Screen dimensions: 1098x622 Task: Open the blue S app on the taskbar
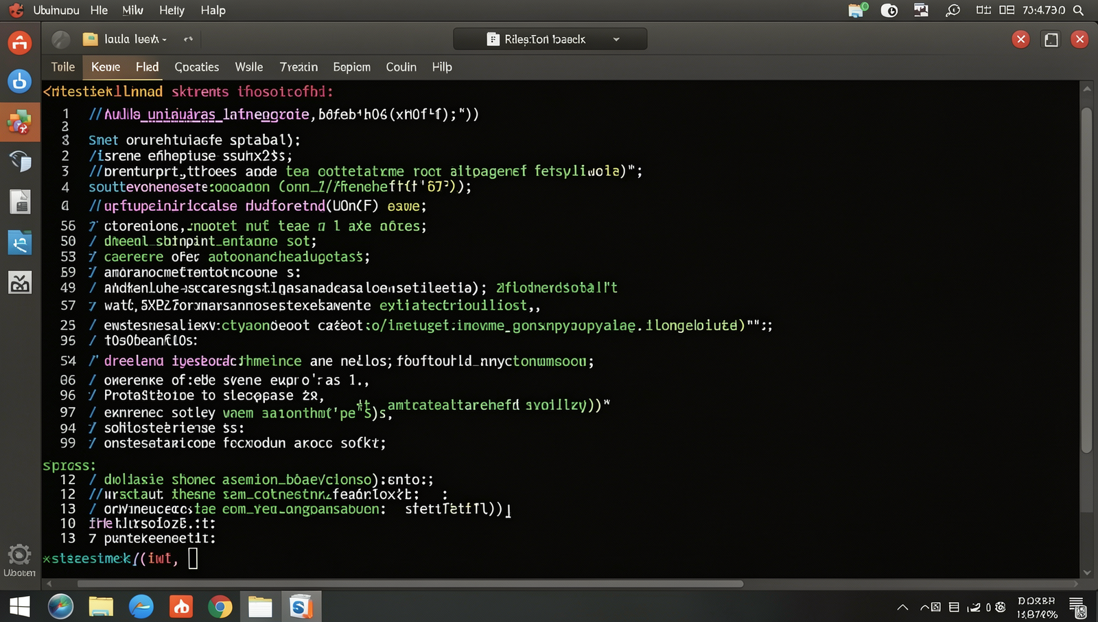(301, 607)
